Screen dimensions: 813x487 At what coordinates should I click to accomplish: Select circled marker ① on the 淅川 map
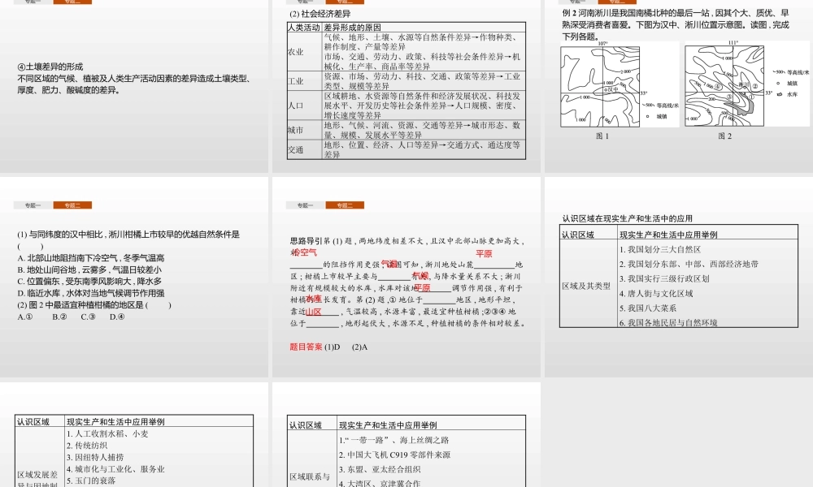(751, 96)
